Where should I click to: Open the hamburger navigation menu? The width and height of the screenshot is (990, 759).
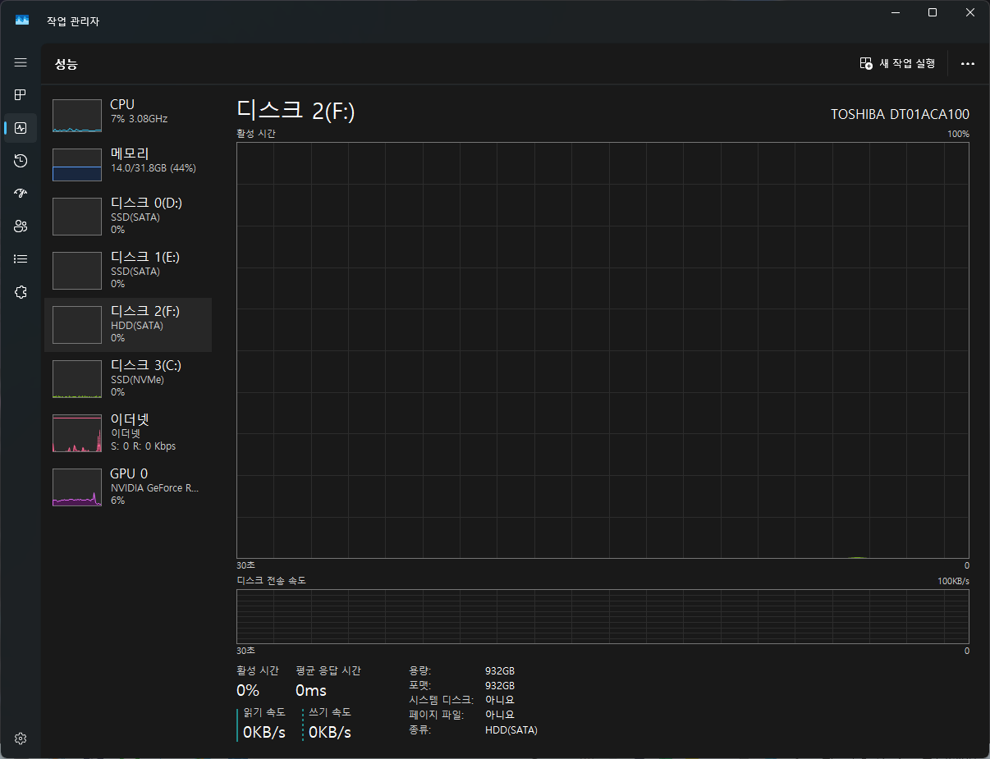[21, 62]
